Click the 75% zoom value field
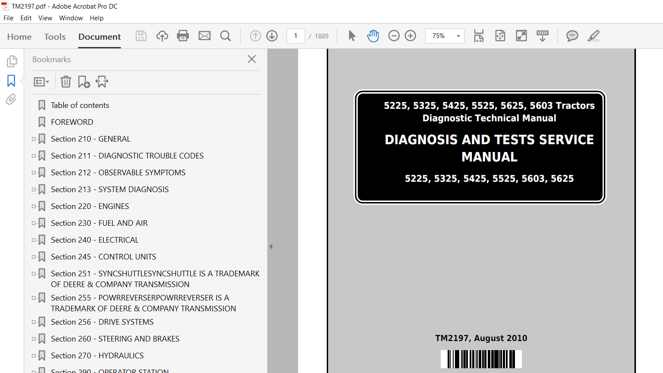The image size is (663, 373). point(439,36)
